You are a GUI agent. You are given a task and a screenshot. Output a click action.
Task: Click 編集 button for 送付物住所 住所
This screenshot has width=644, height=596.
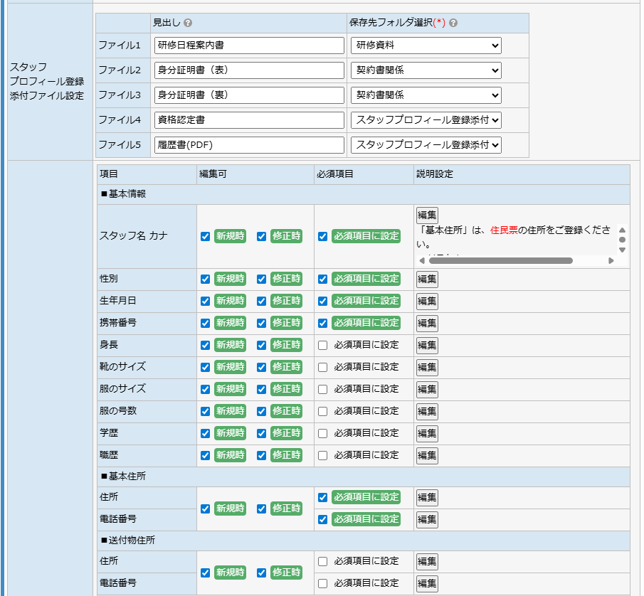pyautogui.click(x=427, y=562)
